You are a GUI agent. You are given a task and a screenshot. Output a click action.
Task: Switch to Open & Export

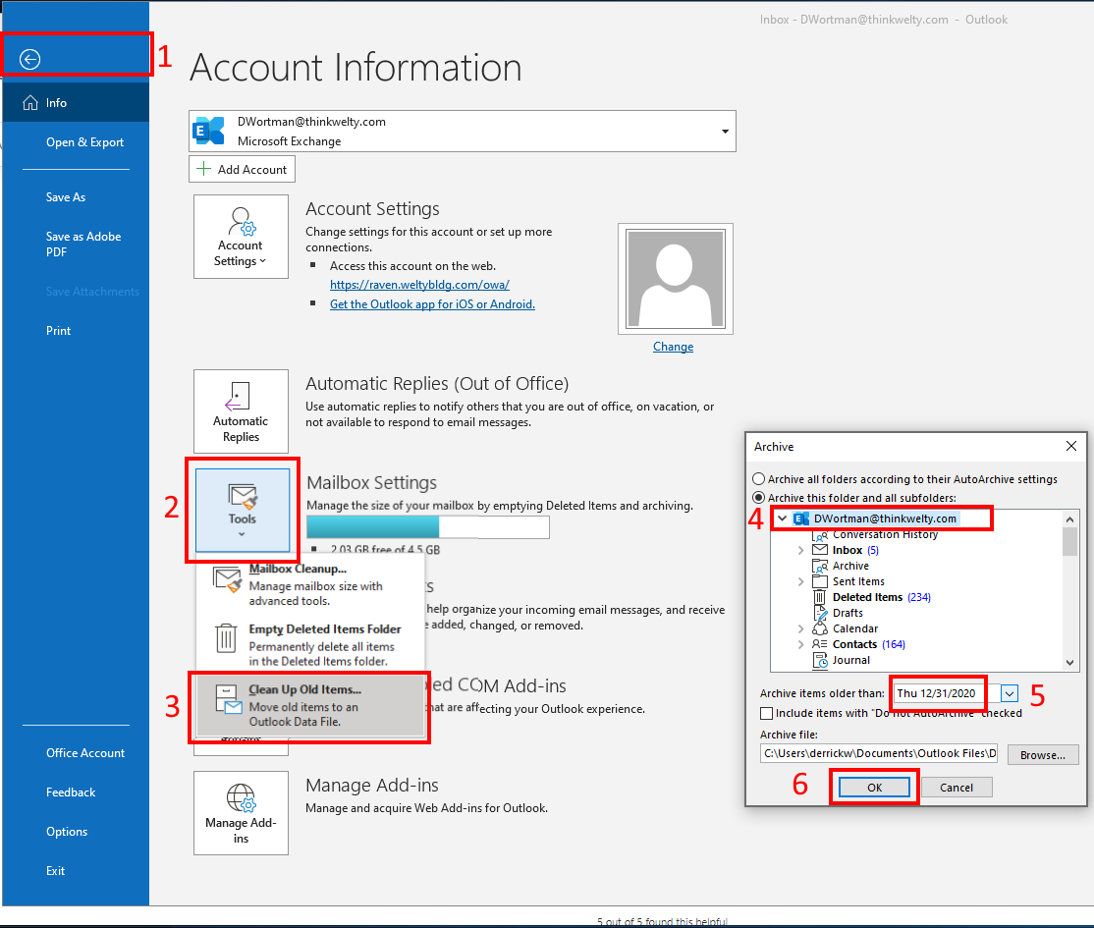(x=86, y=141)
